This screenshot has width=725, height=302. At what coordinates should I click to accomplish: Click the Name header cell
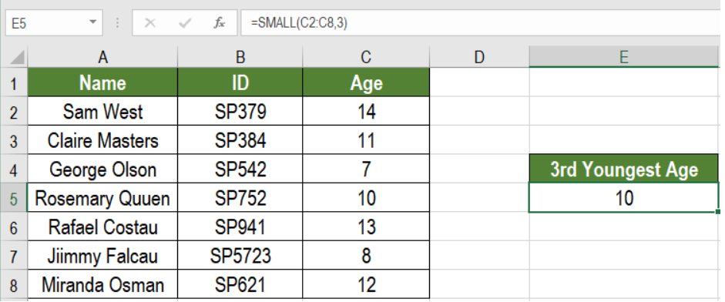click(102, 82)
